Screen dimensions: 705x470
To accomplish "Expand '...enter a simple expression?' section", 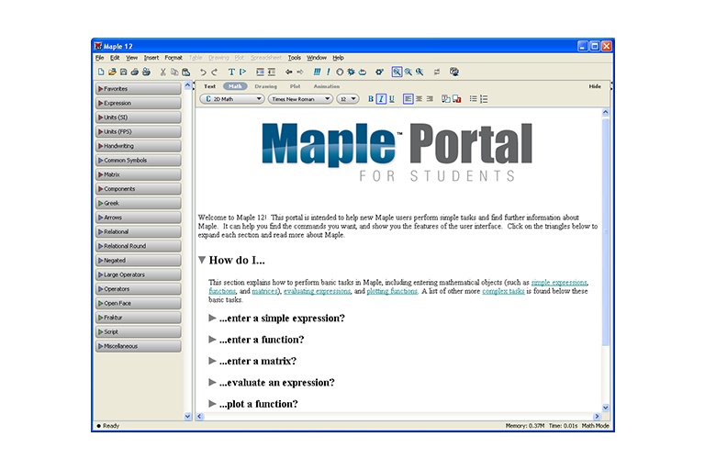I will [212, 318].
